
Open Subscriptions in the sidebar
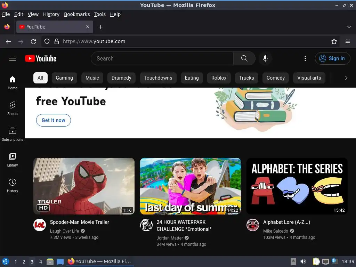[13, 135]
